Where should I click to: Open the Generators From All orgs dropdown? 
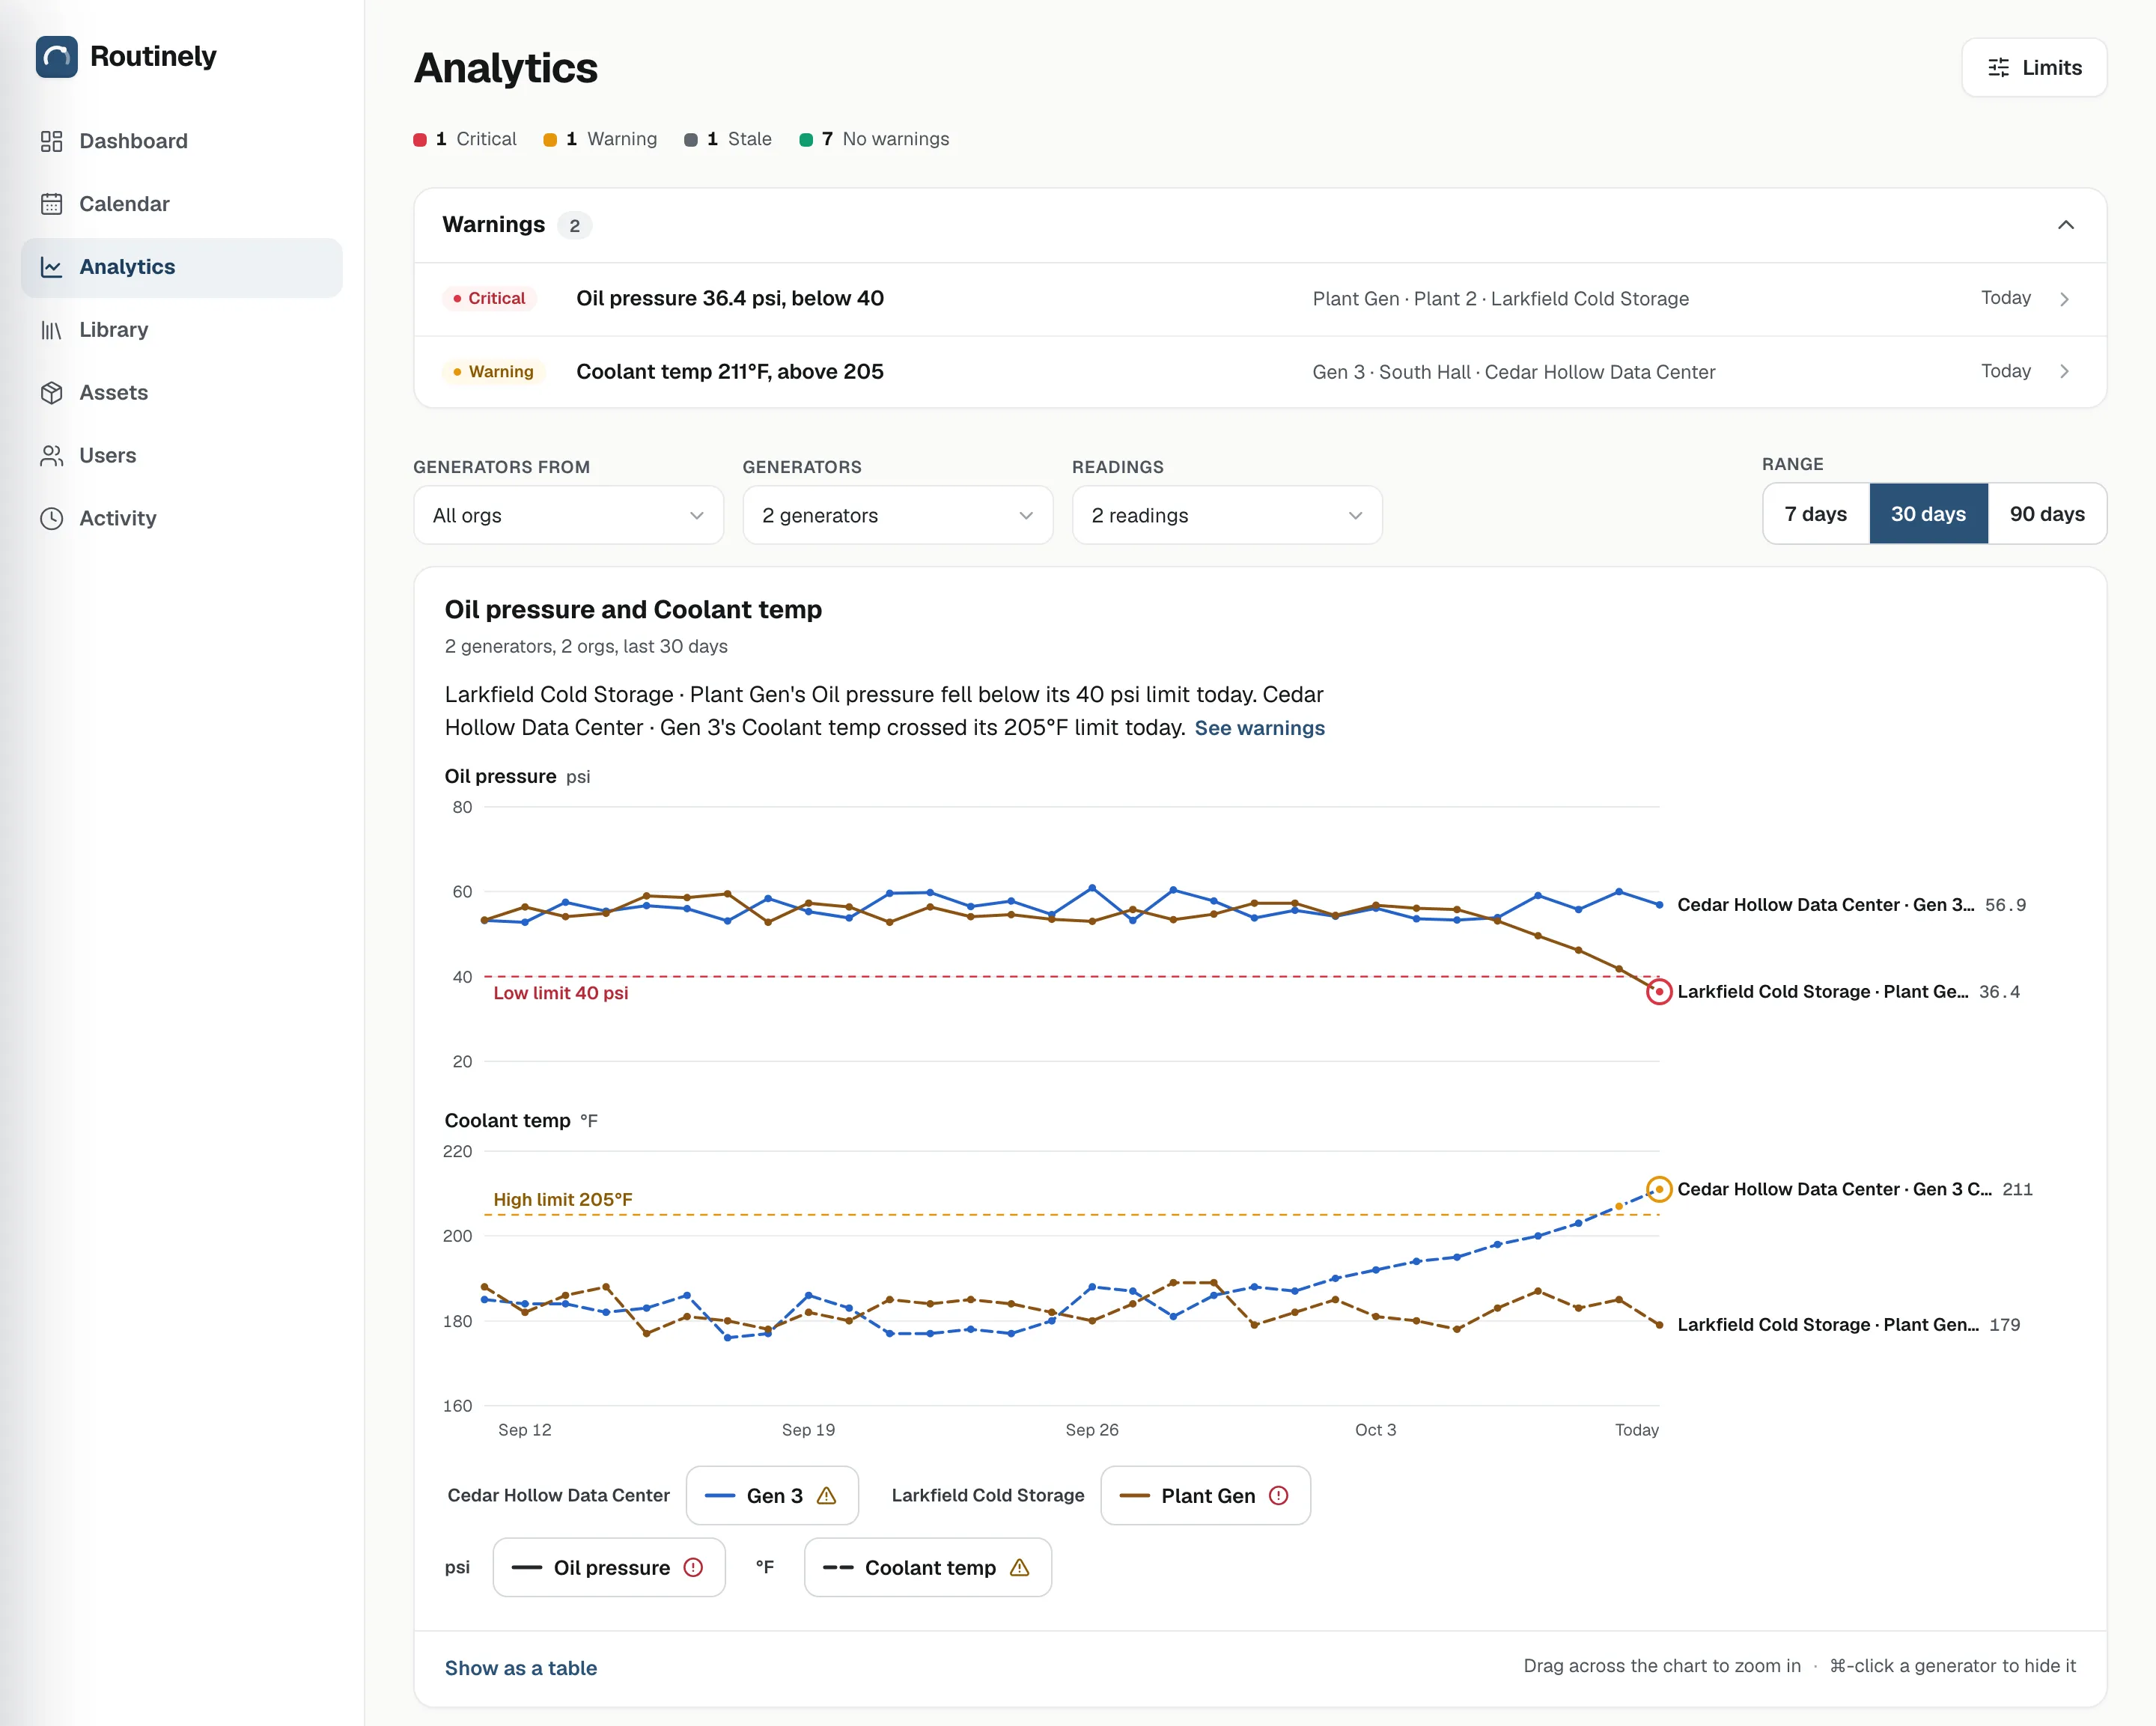click(568, 516)
